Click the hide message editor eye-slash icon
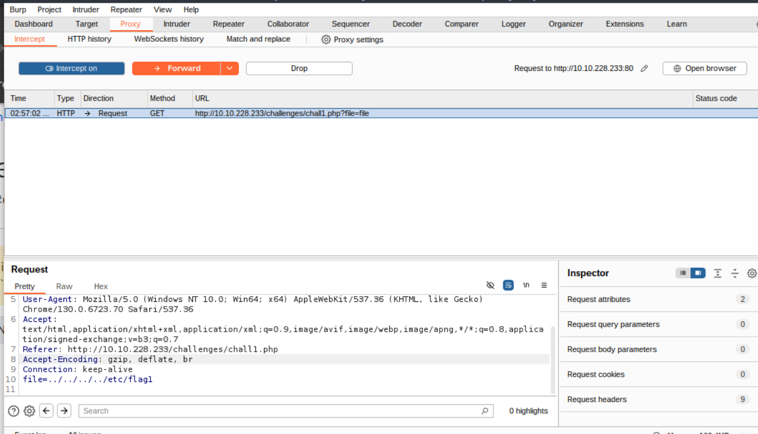Viewport: 758px width, 434px height. (490, 285)
